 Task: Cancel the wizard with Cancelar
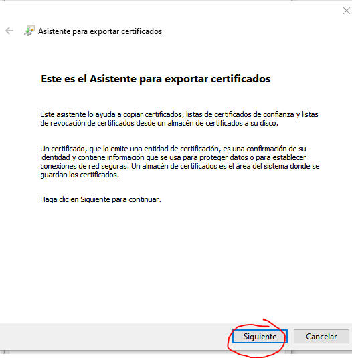[321, 337]
